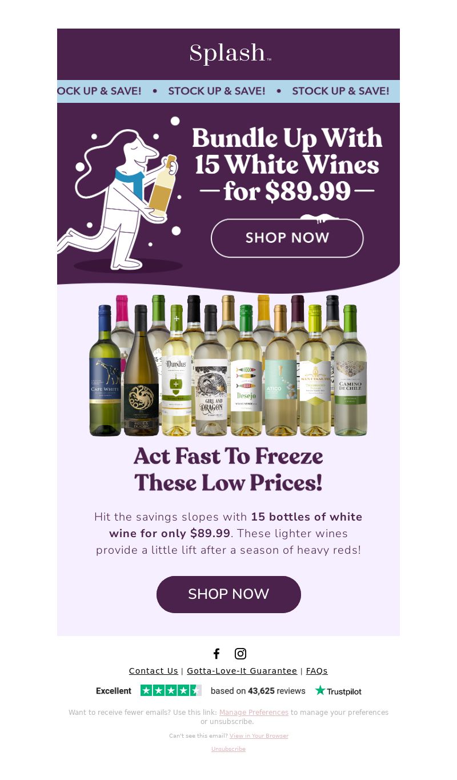457x780 pixels.
Task: Click the white outlined SHOP NOW button
Action: 287,238
